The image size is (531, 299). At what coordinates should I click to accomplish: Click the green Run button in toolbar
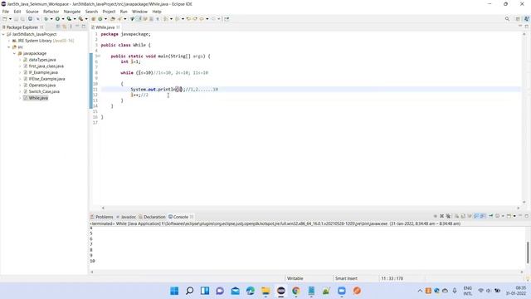pos(57,19)
